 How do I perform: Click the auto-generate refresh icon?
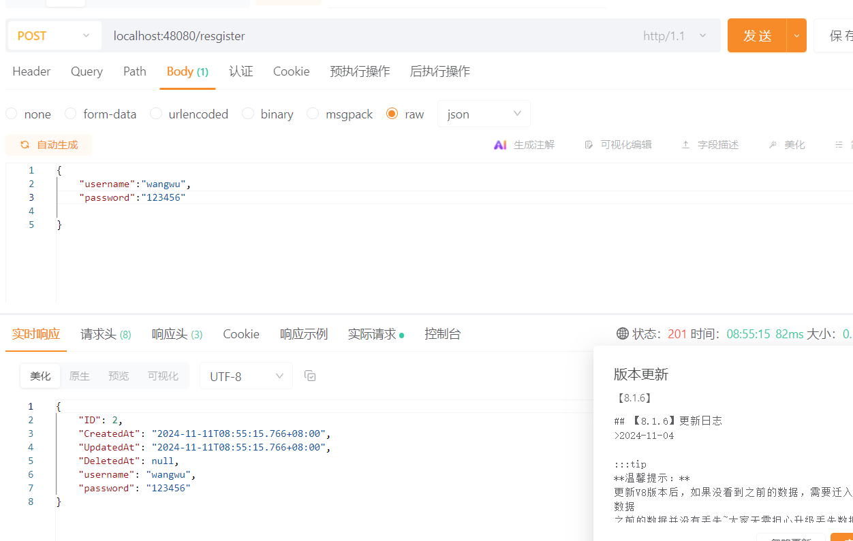(25, 145)
